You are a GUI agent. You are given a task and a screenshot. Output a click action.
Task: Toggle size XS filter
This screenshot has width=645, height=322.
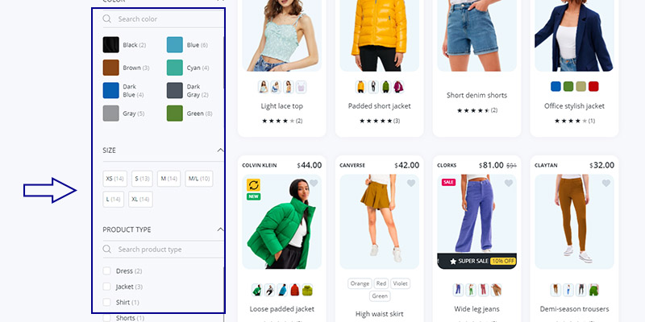(114, 179)
